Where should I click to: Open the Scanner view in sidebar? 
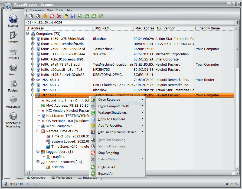(13, 21)
